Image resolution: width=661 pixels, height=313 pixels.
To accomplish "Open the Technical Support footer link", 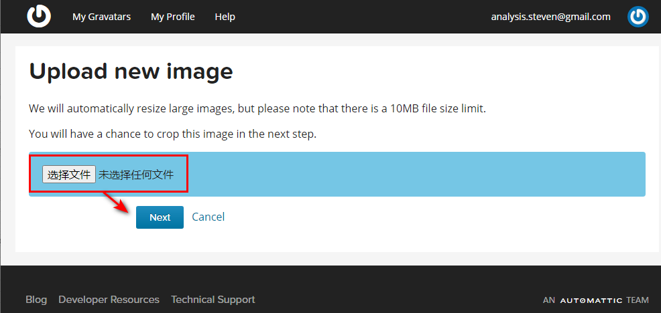I will click(x=213, y=300).
